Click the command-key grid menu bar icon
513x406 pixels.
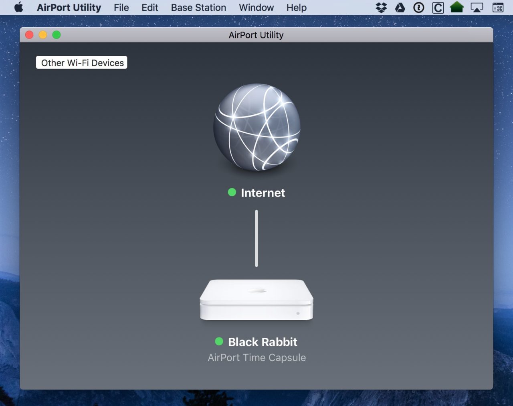(x=498, y=8)
